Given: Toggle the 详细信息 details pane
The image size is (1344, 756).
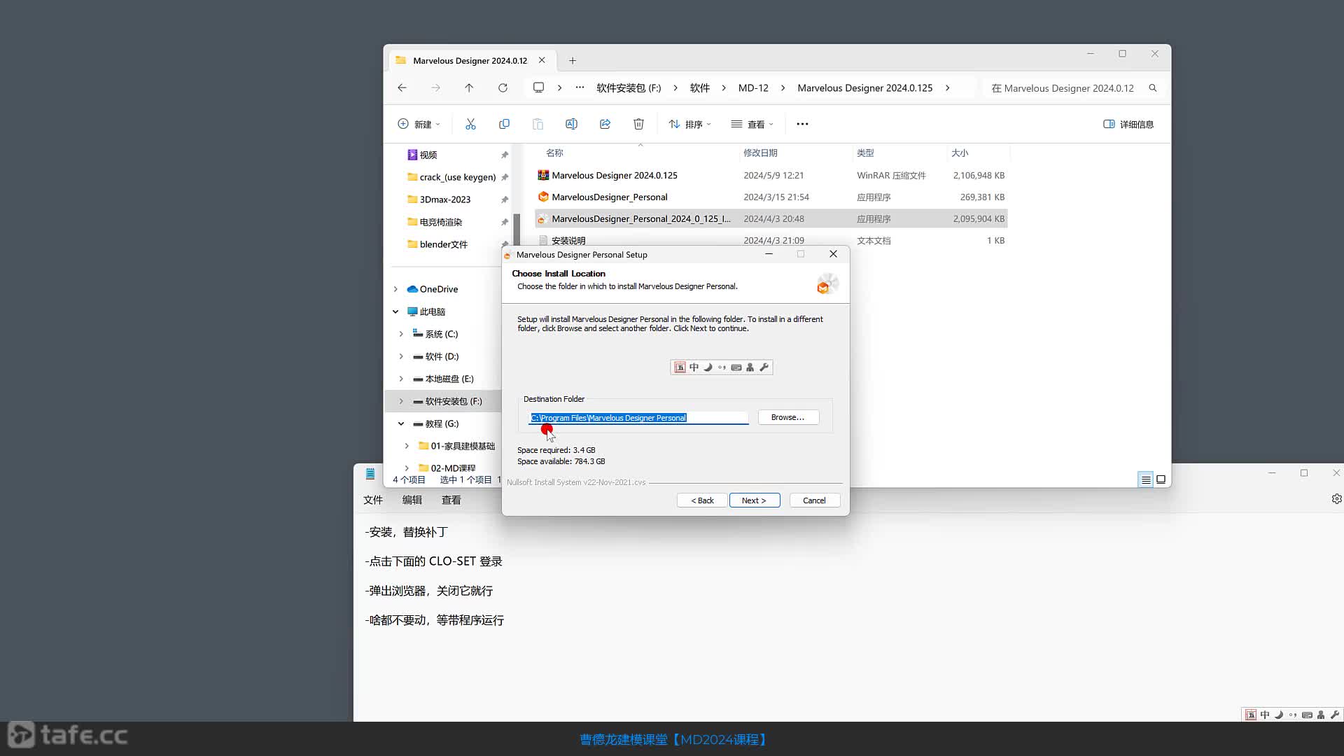Looking at the screenshot, I should [1128, 124].
